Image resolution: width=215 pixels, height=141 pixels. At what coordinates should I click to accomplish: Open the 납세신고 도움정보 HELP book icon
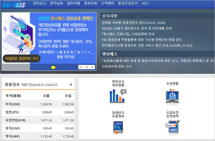tap(118, 128)
